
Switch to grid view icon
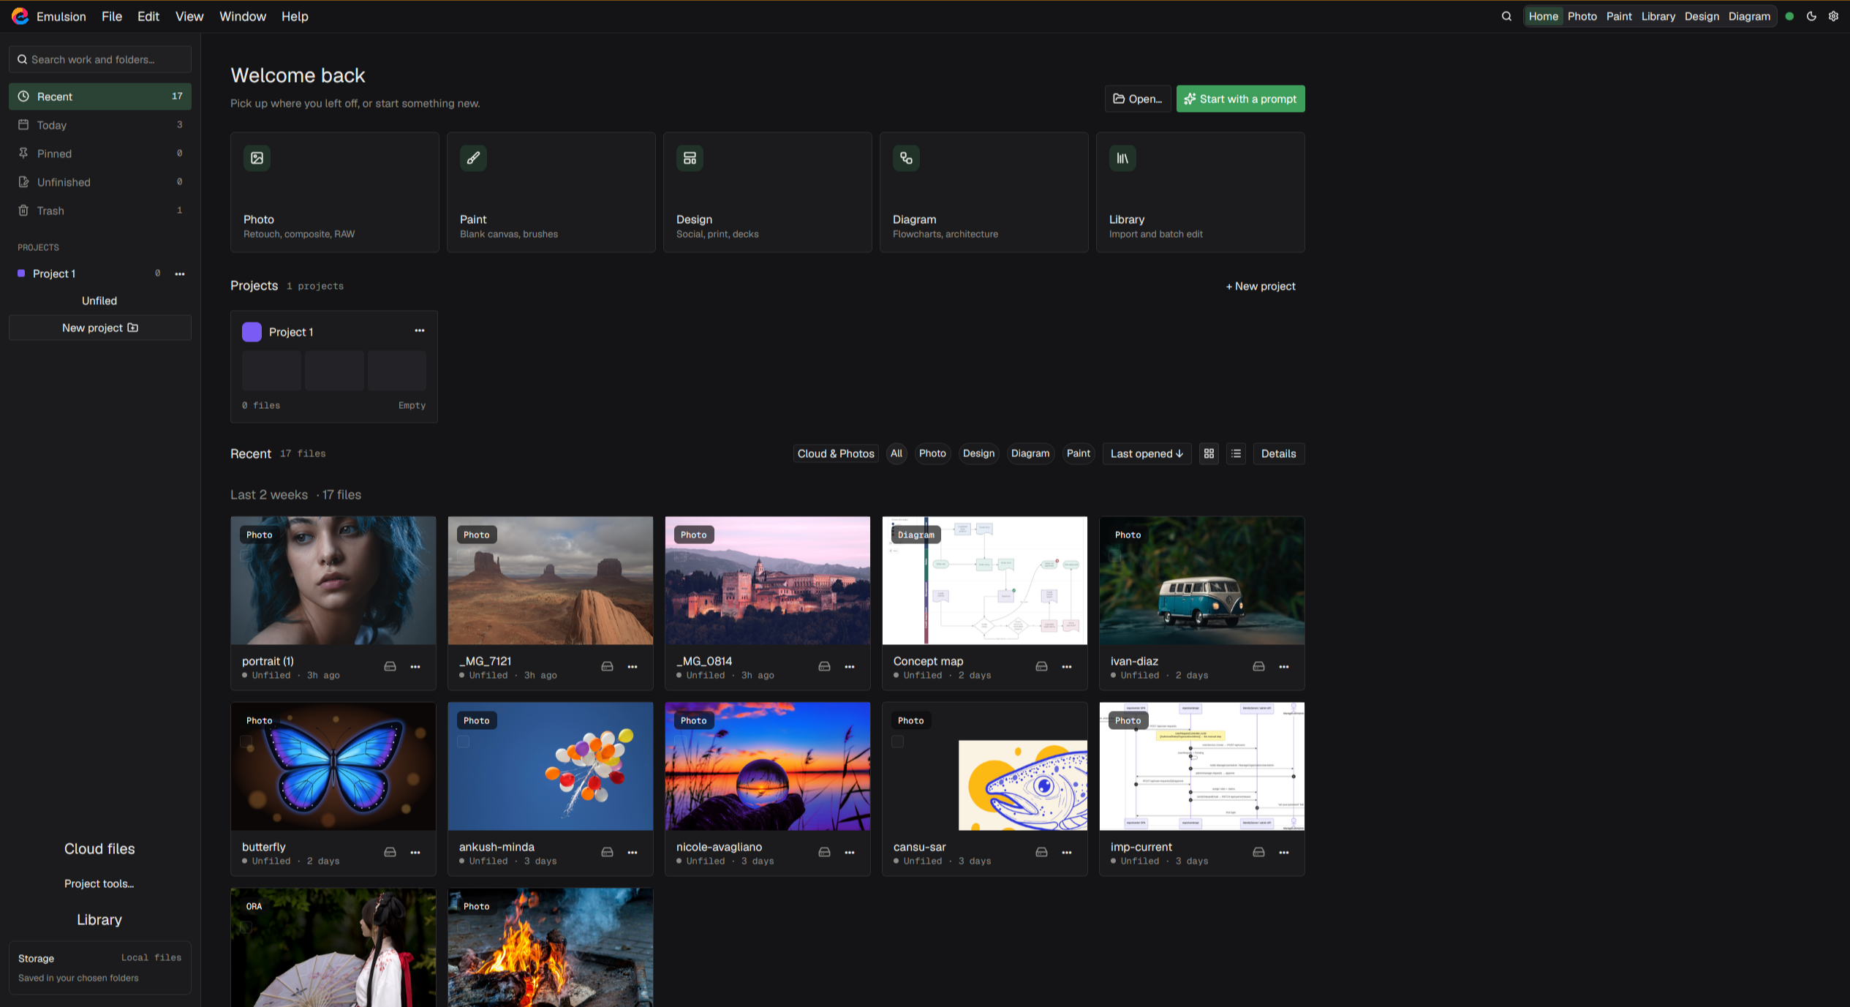point(1209,453)
